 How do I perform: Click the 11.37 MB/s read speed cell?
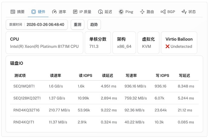click(58, 122)
